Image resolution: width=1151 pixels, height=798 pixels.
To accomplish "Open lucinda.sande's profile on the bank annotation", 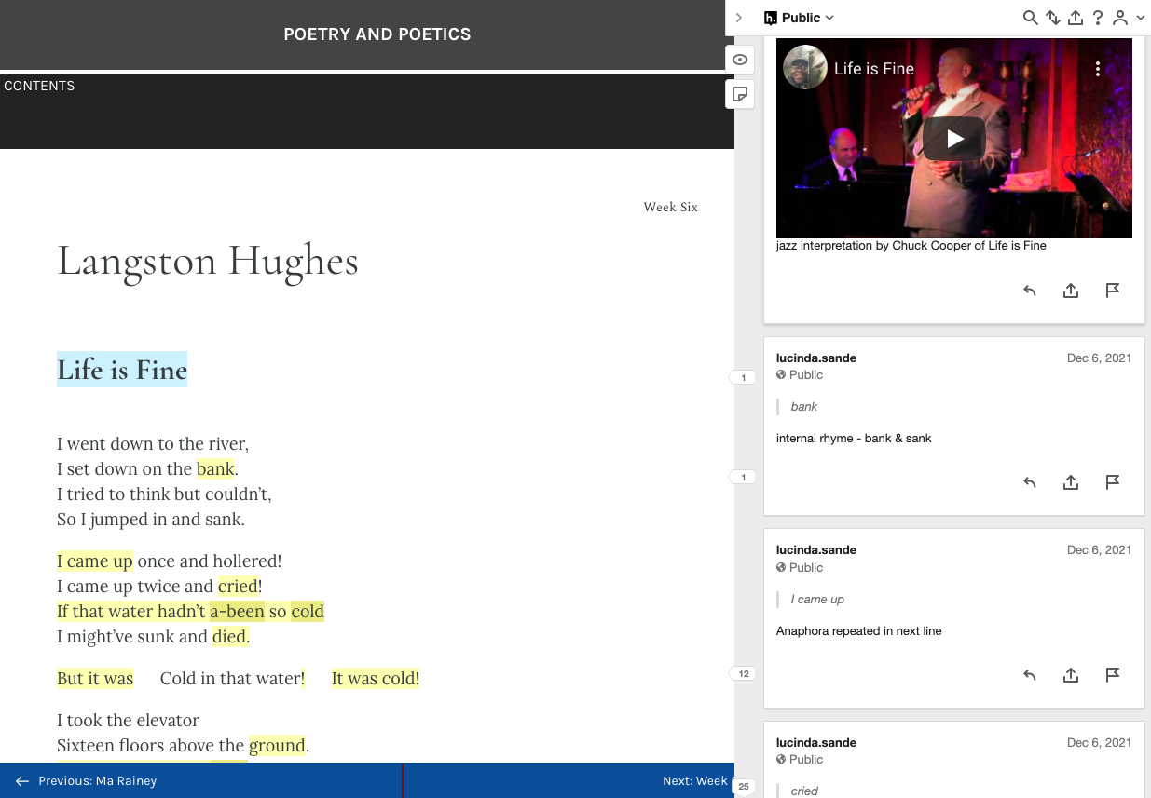I will (816, 358).
